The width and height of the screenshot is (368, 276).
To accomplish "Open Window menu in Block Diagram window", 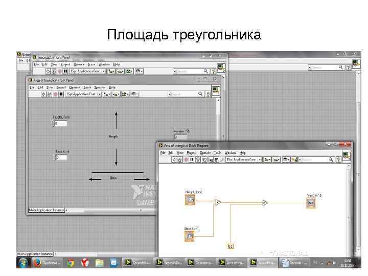I will [x=230, y=153].
